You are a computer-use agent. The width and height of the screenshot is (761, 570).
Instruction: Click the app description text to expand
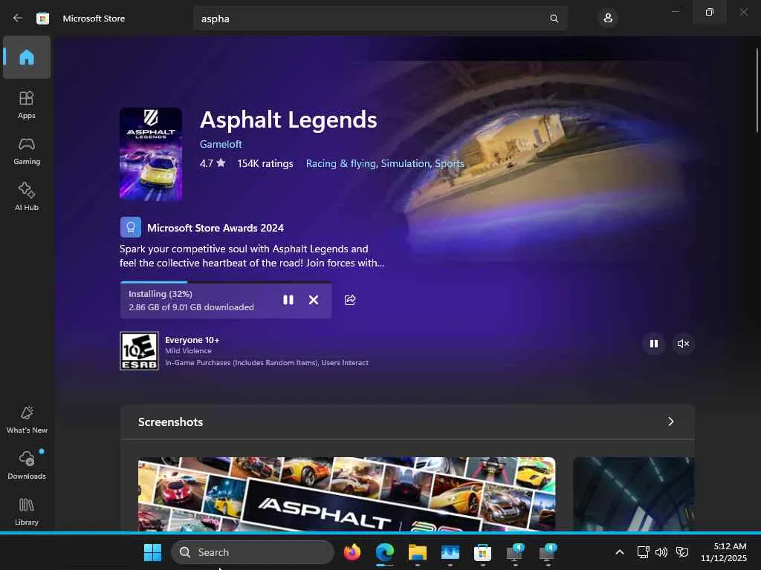tap(252, 256)
